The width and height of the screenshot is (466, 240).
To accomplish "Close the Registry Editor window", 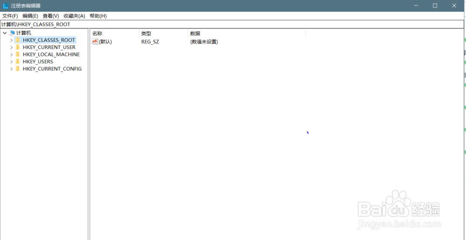I will [x=454, y=6].
